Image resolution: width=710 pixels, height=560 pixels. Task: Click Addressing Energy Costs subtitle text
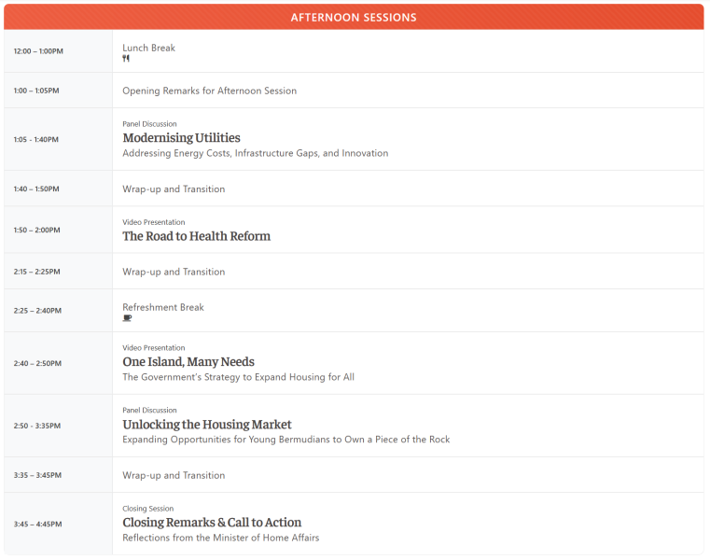(x=255, y=153)
